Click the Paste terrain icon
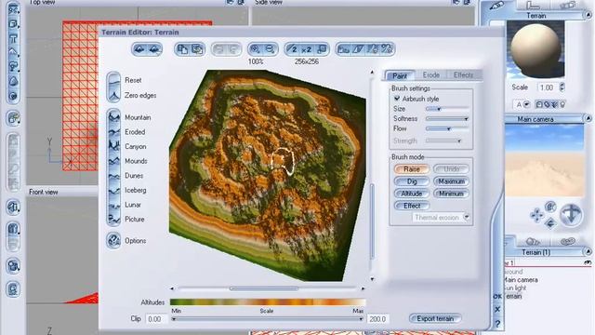This screenshot has height=335, width=595. pyautogui.click(x=197, y=49)
